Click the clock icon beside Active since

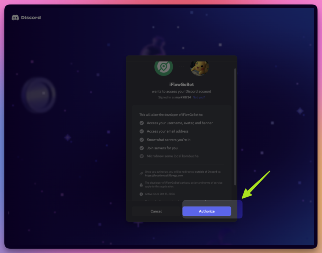click(141, 194)
